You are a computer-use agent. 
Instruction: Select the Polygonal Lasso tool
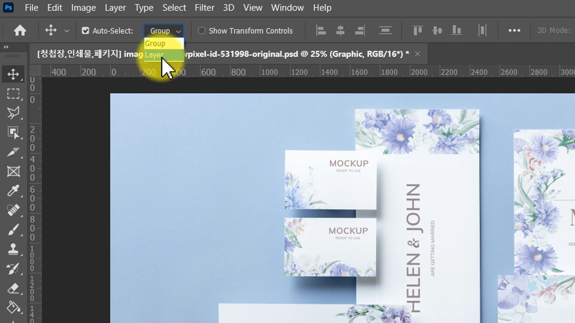[x=13, y=113]
